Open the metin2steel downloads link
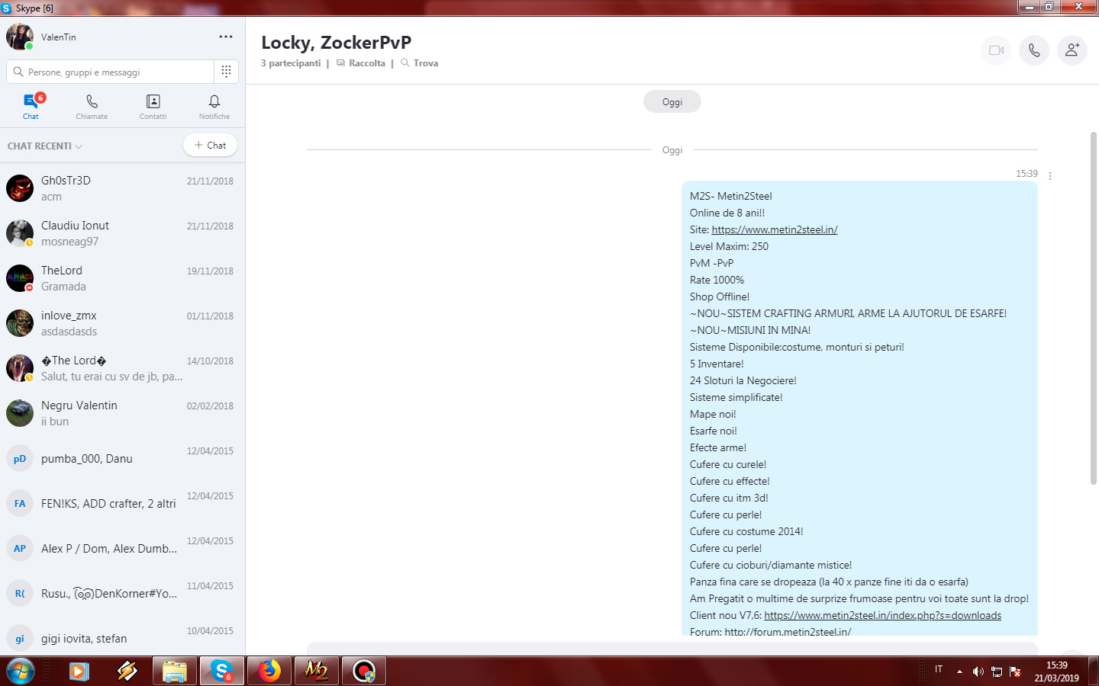The image size is (1099, 686). (882, 615)
